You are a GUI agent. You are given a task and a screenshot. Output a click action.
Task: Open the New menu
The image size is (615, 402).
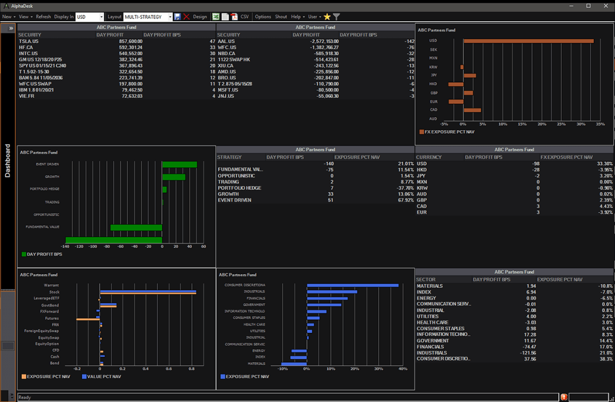(8, 17)
